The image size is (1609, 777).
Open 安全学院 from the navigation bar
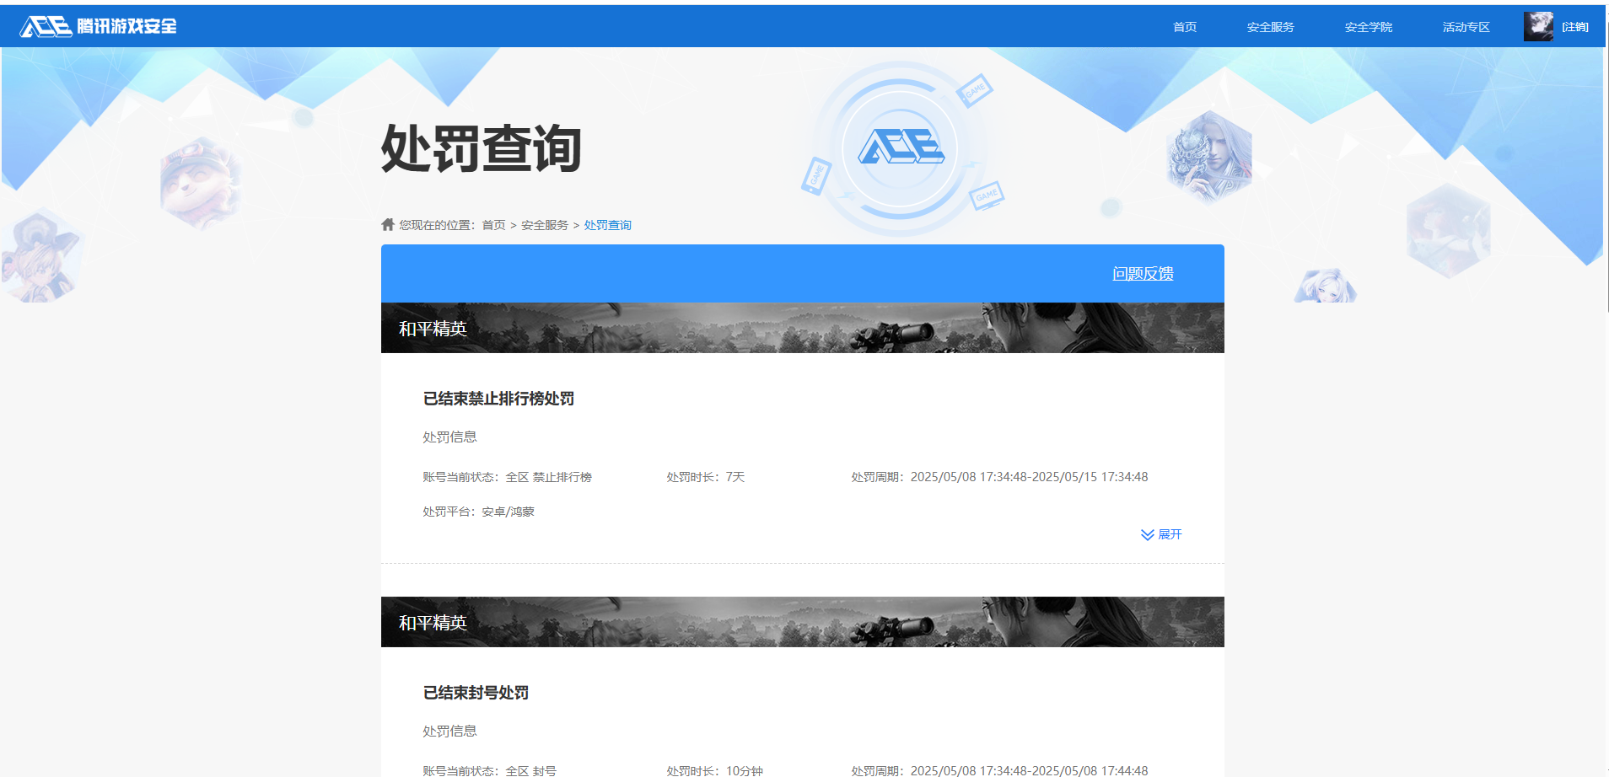click(1368, 26)
